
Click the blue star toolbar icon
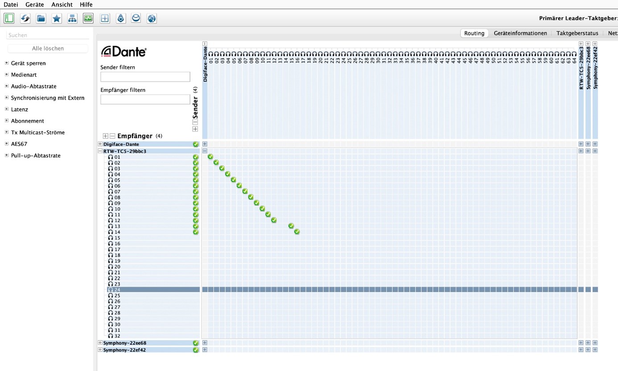pos(57,18)
